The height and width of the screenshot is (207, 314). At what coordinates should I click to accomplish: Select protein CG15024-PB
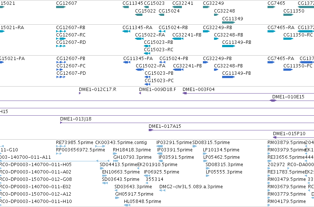click(x=174, y=59)
